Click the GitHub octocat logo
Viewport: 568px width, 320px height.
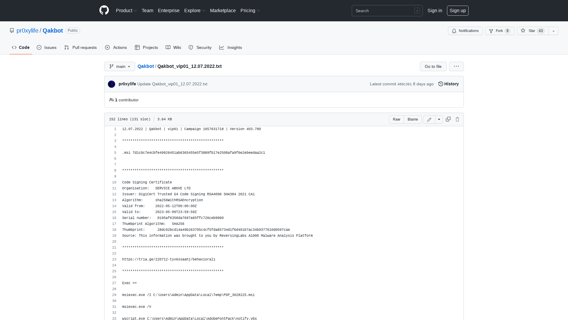pyautogui.click(x=104, y=10)
